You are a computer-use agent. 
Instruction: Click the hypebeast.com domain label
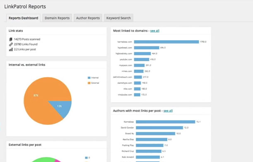[x=125, y=48]
